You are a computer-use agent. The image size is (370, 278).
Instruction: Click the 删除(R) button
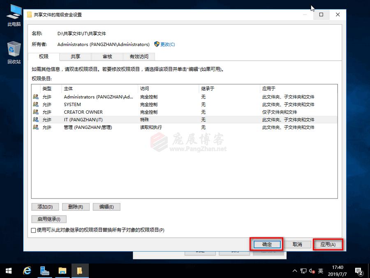[76, 207]
